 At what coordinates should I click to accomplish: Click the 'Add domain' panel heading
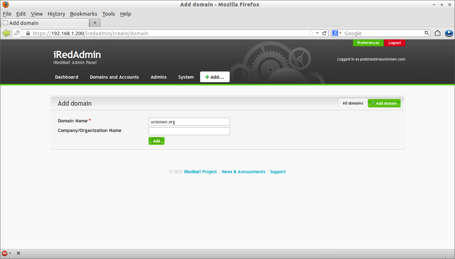[x=75, y=104]
